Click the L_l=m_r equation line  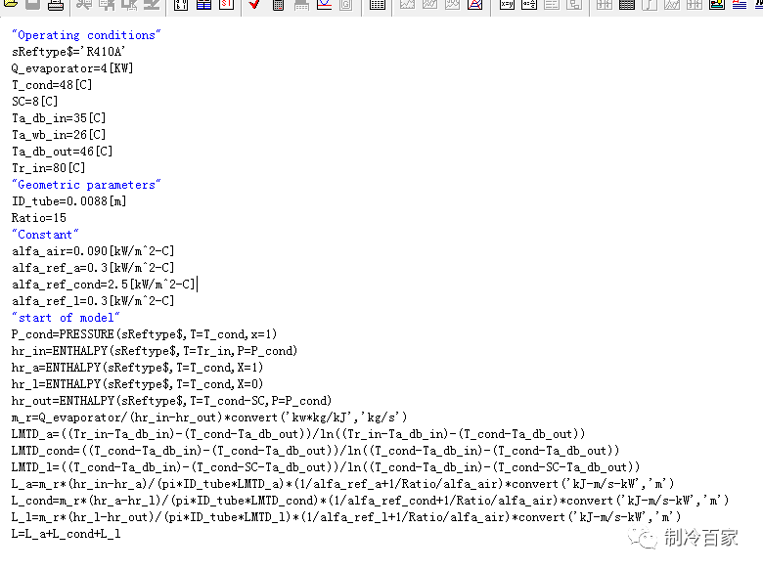click(346, 517)
